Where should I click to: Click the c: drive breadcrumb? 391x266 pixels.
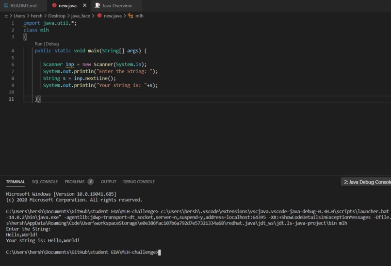pos(6,16)
